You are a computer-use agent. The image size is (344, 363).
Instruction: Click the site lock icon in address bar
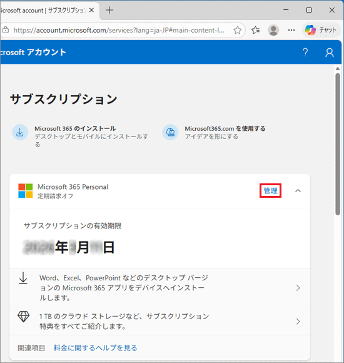tap(6, 30)
